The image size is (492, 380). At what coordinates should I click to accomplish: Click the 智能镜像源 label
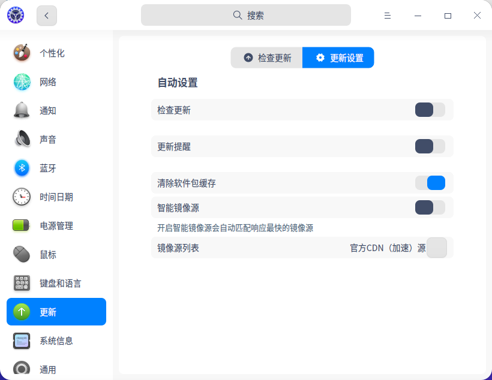point(178,208)
